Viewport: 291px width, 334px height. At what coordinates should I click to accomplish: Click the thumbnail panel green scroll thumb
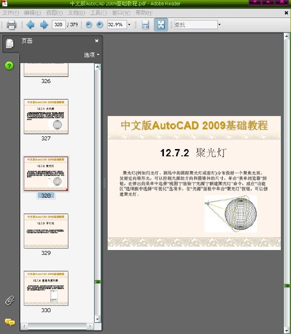click(97, 282)
